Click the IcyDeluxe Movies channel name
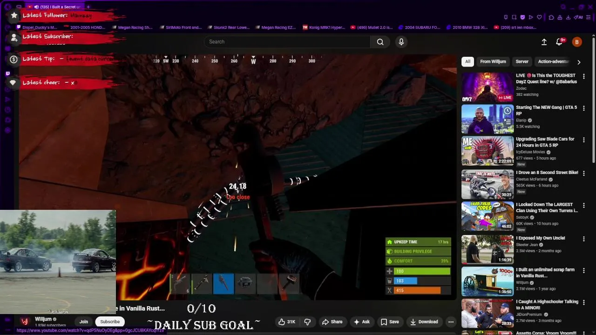This screenshot has height=335, width=596. click(530, 152)
